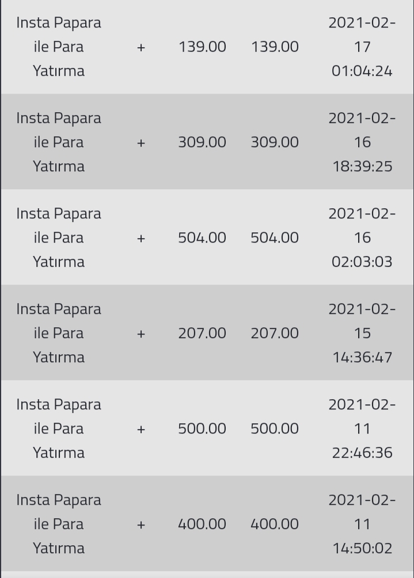Click the plus sign in 400.00 row

(x=141, y=525)
